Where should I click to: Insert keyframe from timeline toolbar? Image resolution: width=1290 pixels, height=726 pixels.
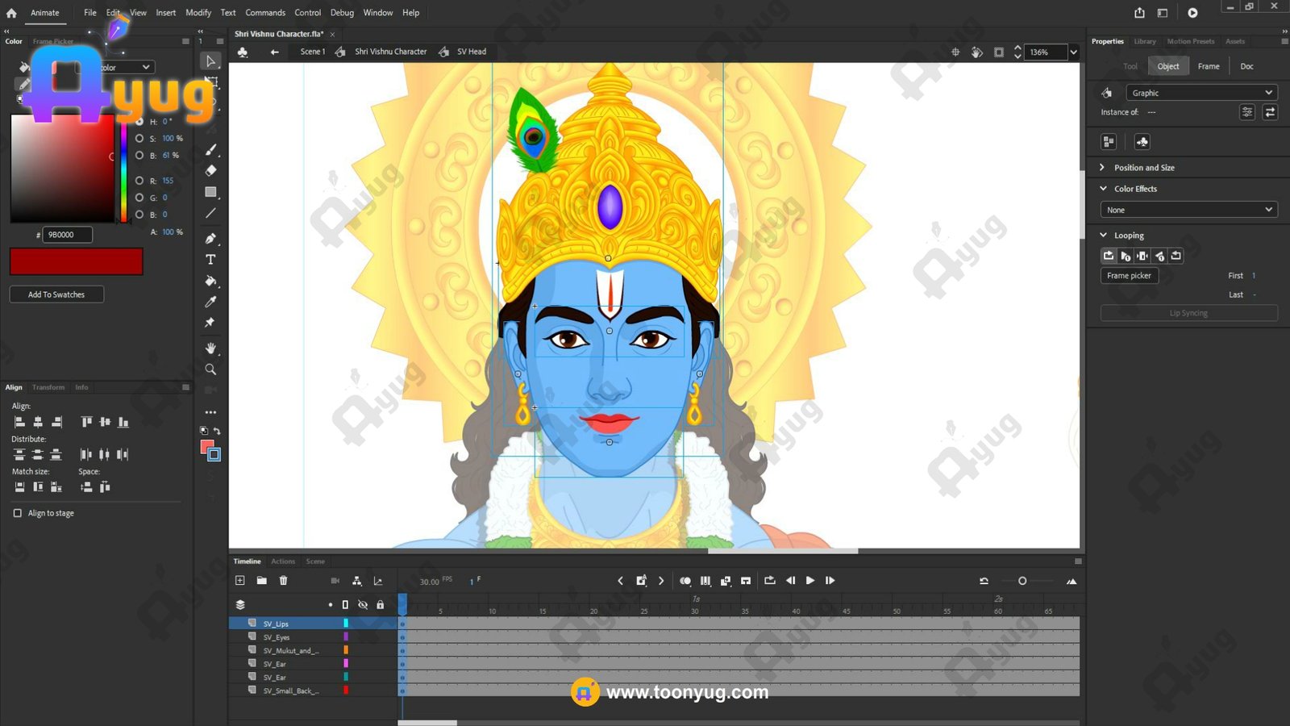pyautogui.click(x=642, y=581)
